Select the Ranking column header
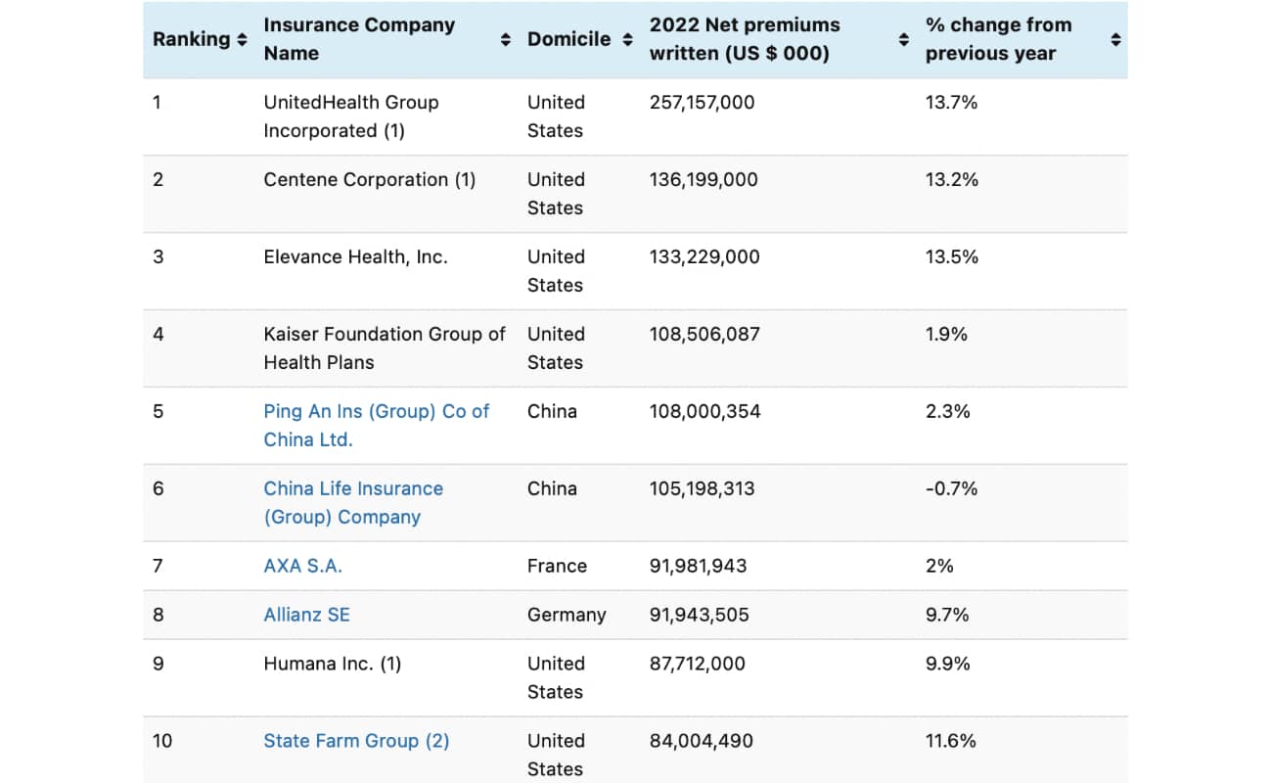Viewport: 1272px width, 783px height. [x=192, y=38]
